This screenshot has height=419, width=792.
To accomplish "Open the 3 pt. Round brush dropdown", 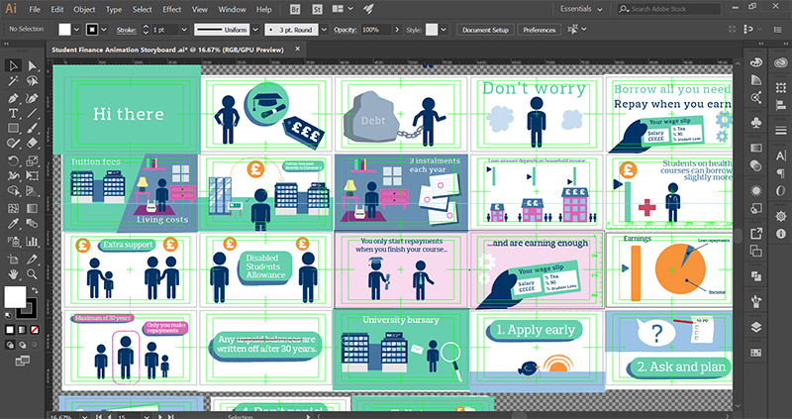I will (324, 30).
